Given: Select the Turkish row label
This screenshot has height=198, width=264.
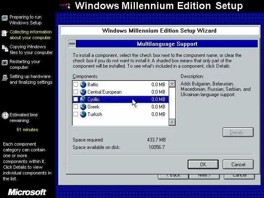Looking at the screenshot, I should (x=95, y=114).
